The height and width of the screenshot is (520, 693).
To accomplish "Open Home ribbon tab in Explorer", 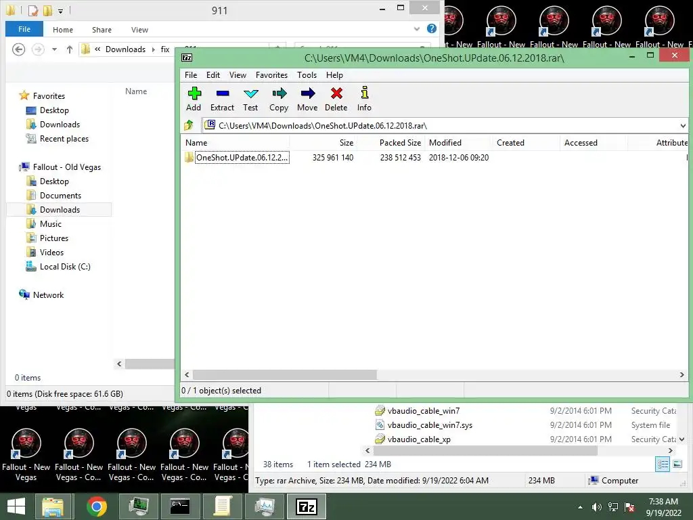I will click(x=63, y=30).
